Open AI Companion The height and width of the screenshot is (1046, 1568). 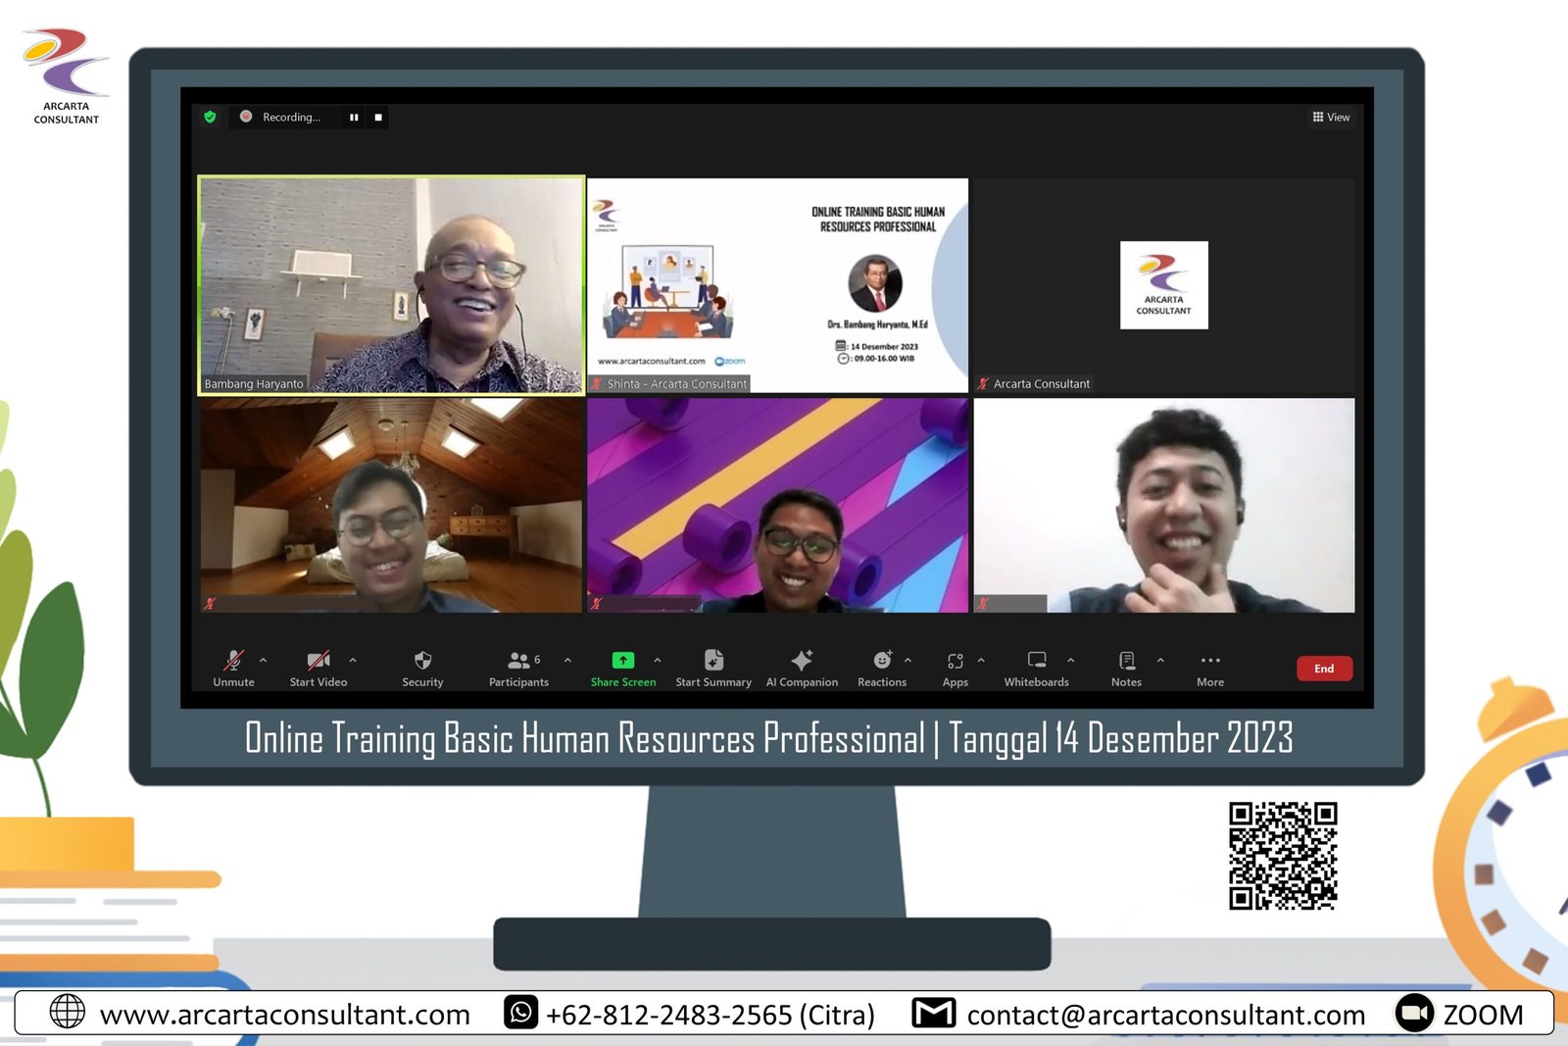802,661
